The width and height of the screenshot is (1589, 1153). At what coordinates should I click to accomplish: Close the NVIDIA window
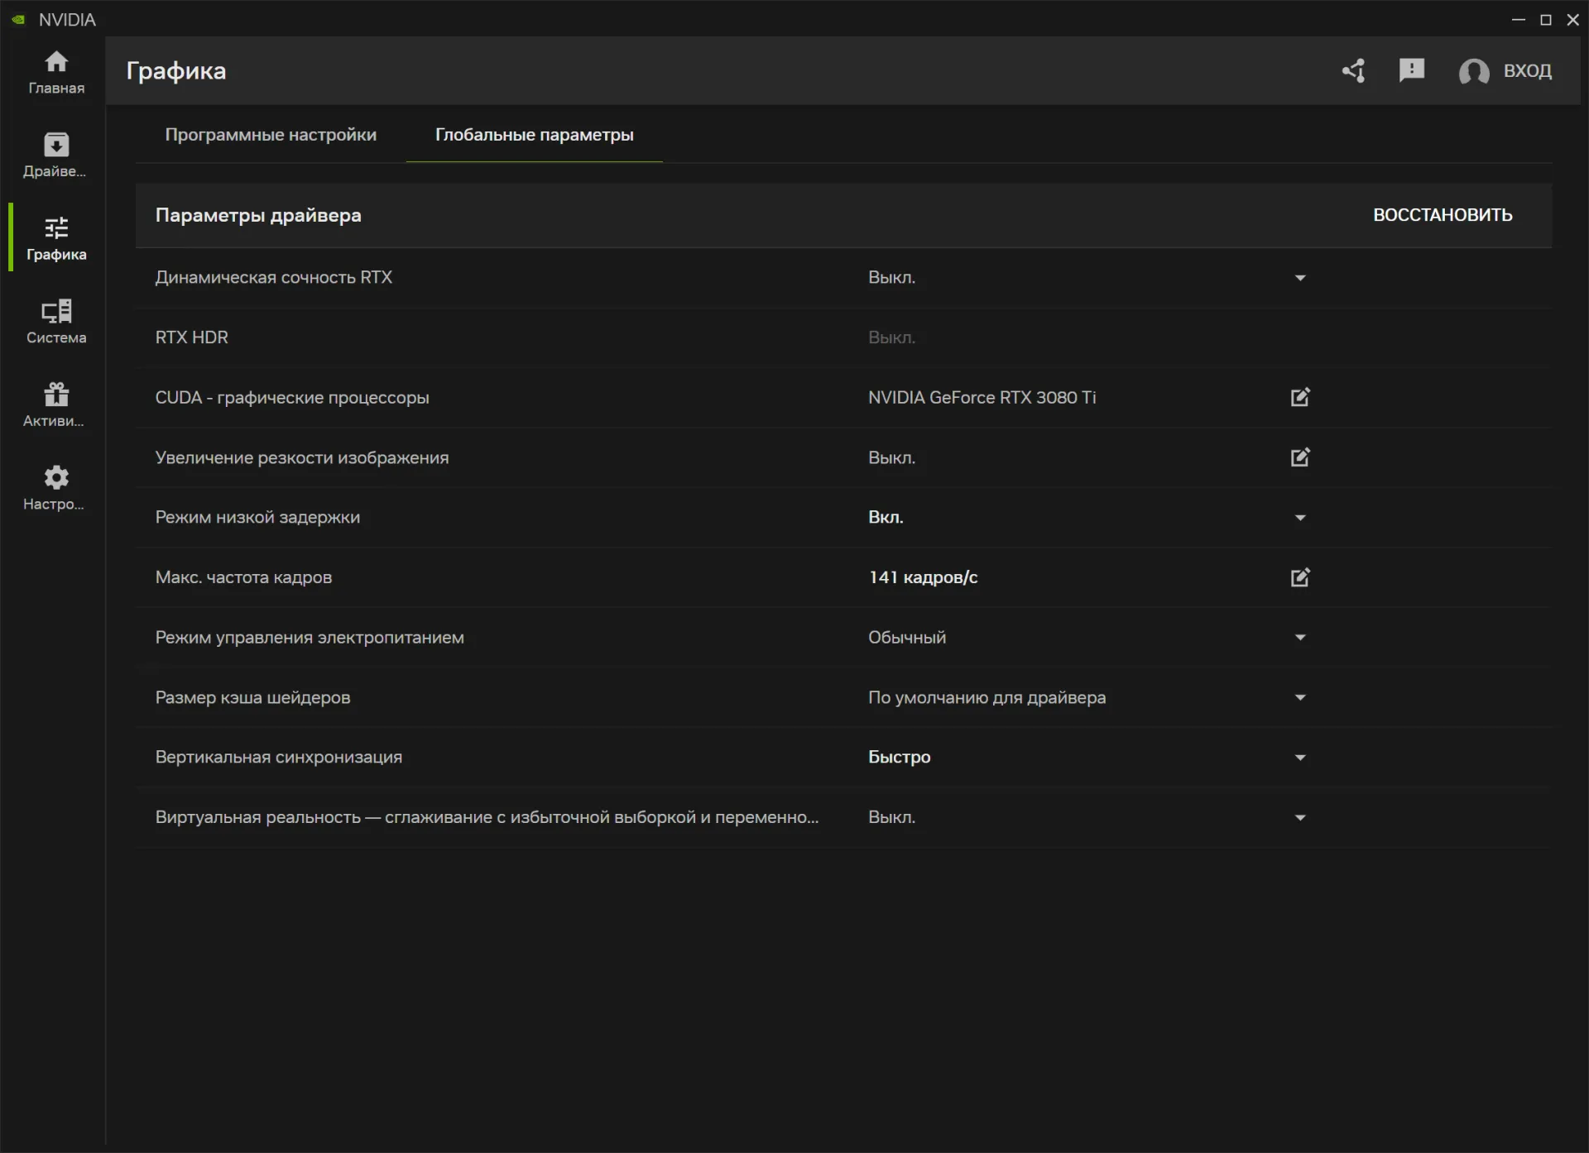[1572, 19]
